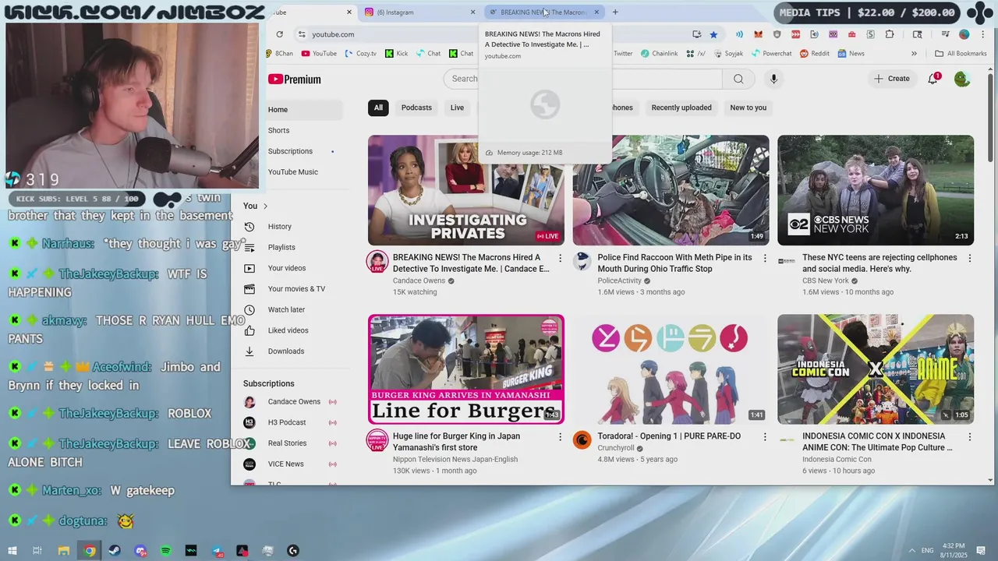Open the 8Chan bookmark
Screen dimensions: 998x561
coord(278,54)
